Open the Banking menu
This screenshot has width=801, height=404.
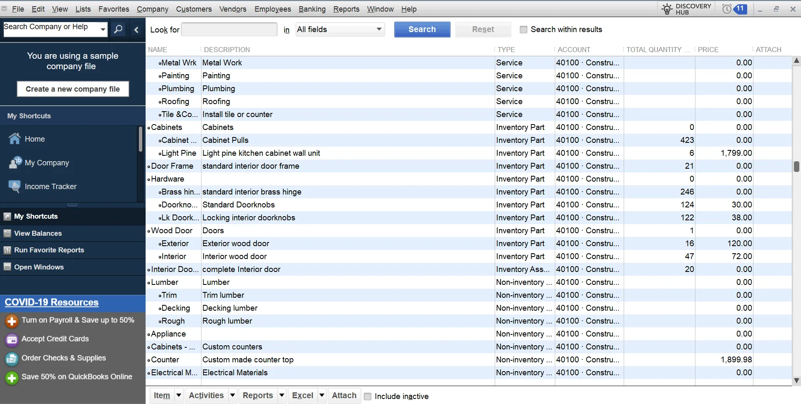(x=312, y=9)
